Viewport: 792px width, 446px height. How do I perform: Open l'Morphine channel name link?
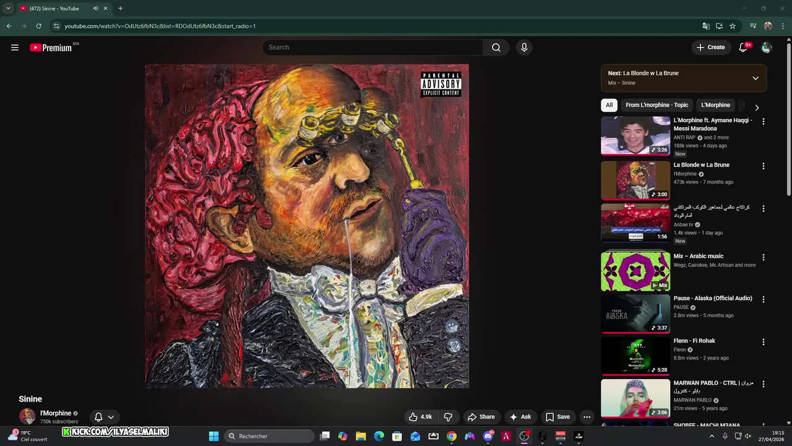point(56,413)
